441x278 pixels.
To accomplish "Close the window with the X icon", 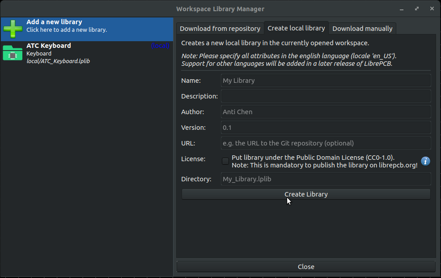I will point(432,9).
